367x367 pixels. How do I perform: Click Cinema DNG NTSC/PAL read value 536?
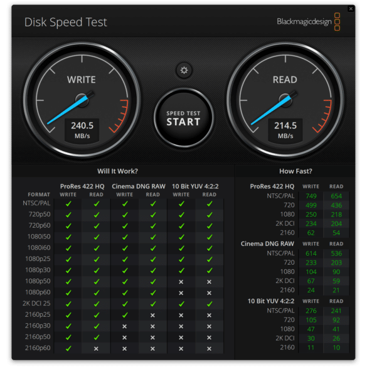pos(336,253)
